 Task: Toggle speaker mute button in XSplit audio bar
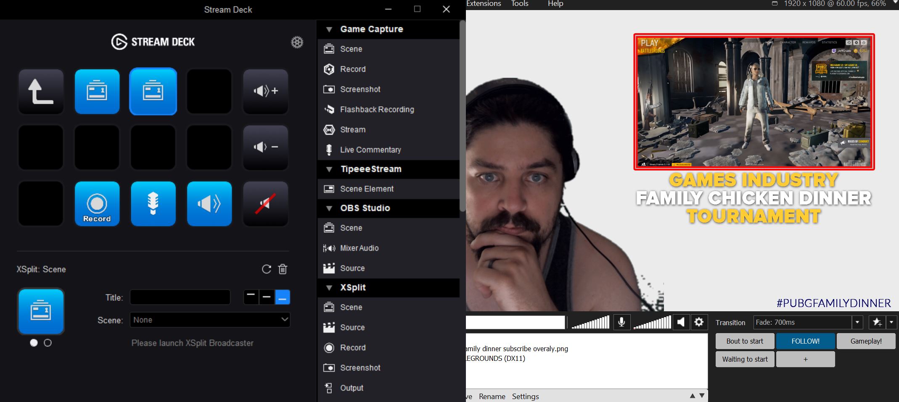click(x=681, y=322)
